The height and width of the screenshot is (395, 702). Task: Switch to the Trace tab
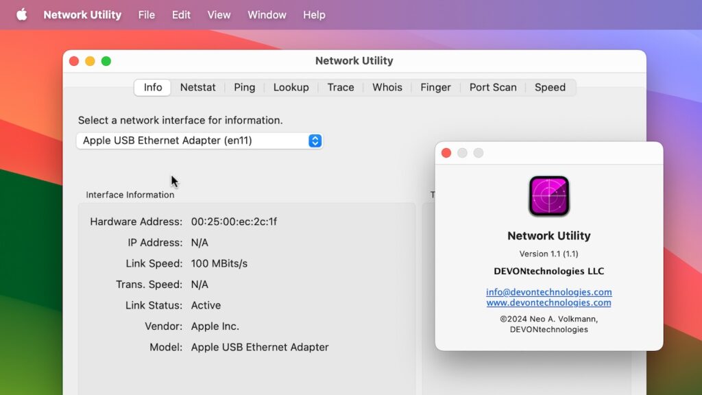341,87
